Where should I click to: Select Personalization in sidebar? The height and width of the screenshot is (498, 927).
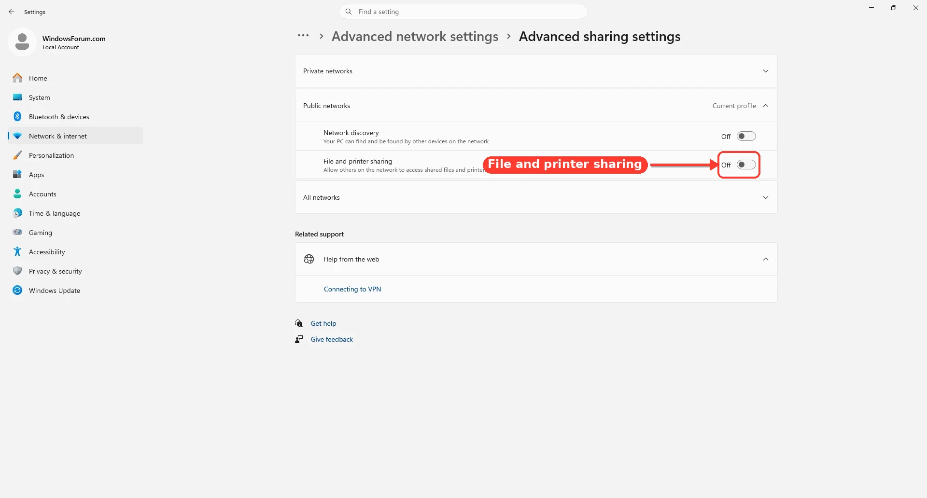(75, 155)
